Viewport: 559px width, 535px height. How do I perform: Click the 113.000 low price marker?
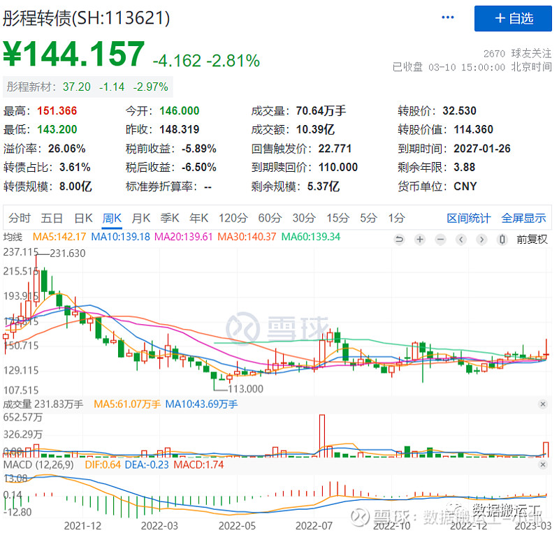point(246,389)
